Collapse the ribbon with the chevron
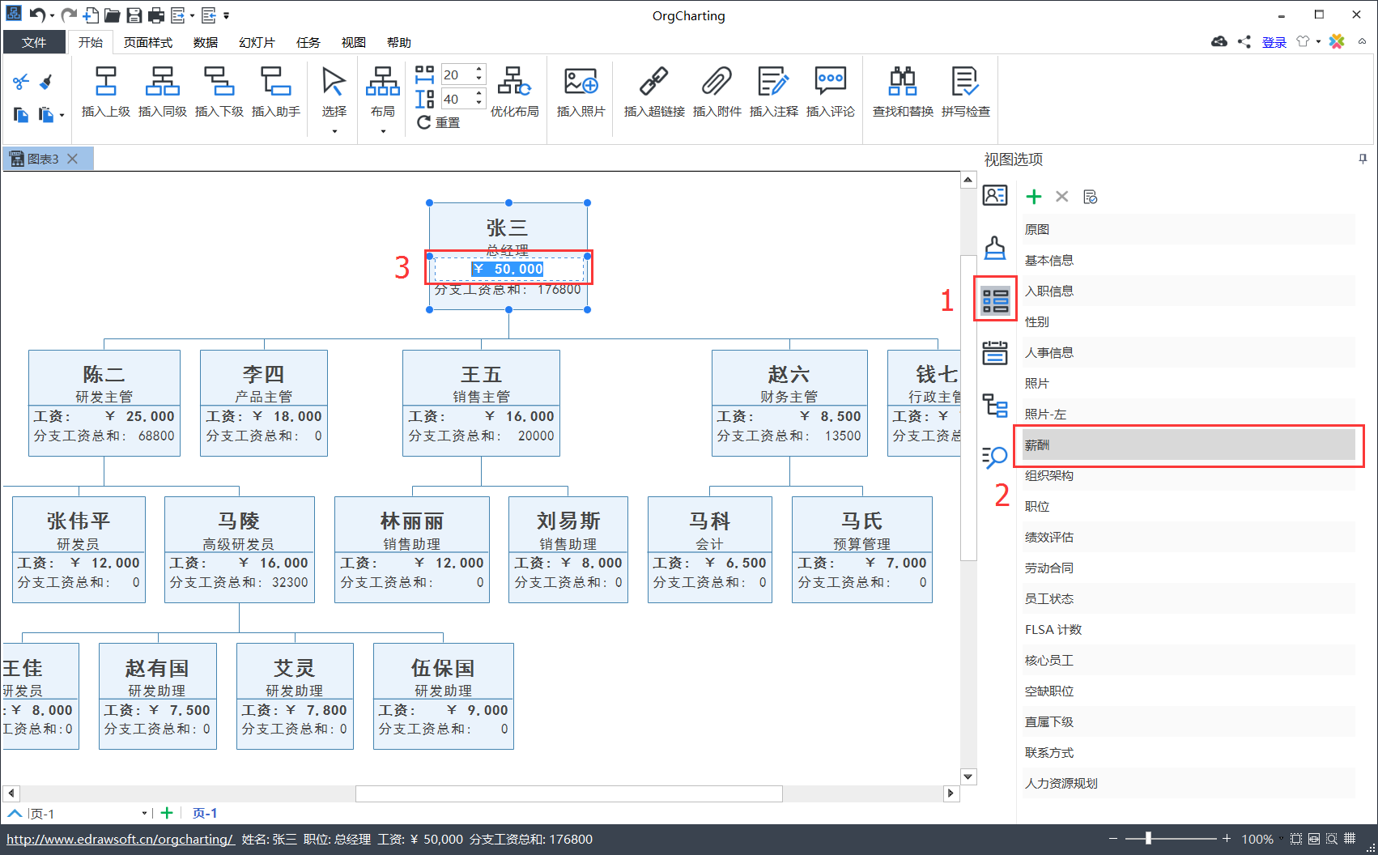This screenshot has height=855, width=1378. [1363, 41]
